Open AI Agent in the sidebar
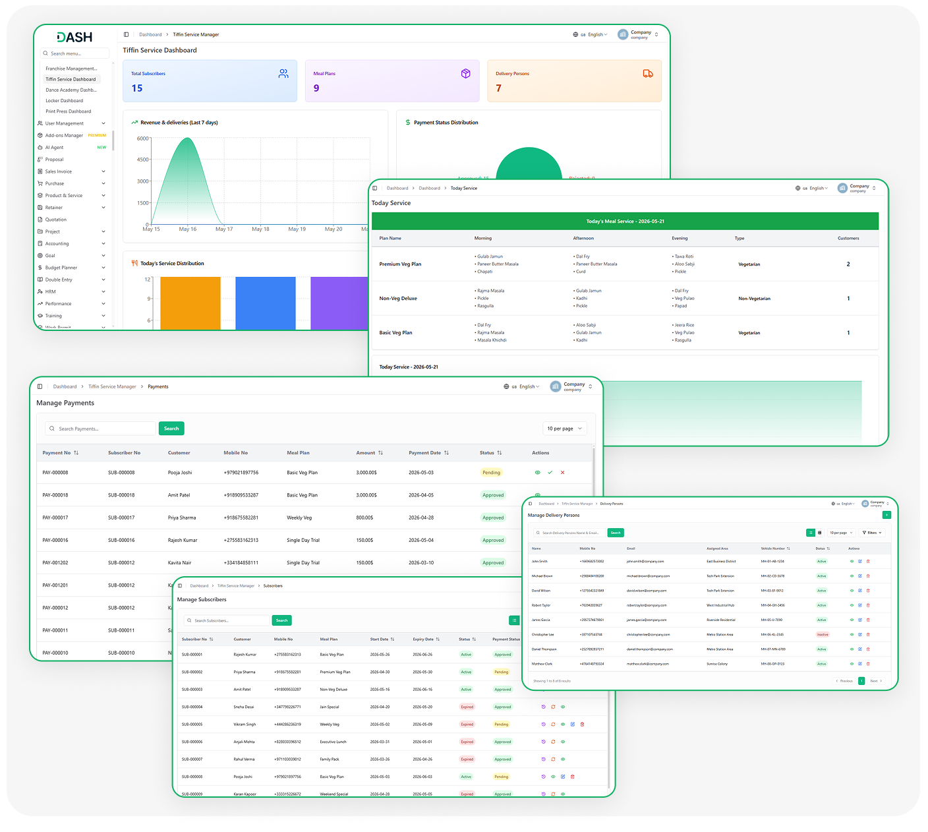Image resolution: width=928 pixels, height=832 pixels. click(x=72, y=148)
